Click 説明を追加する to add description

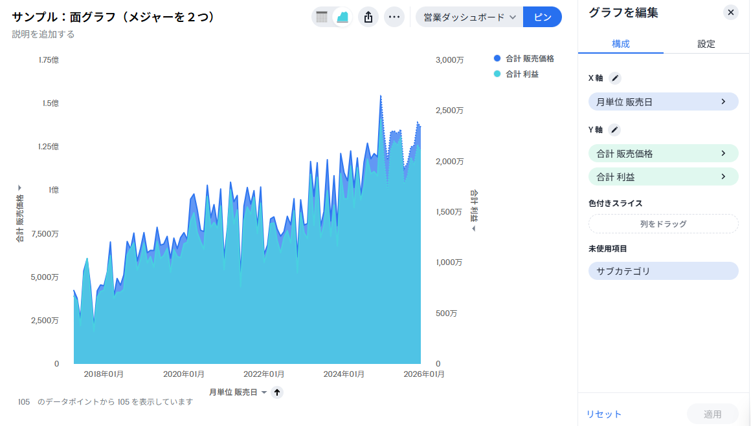click(43, 34)
